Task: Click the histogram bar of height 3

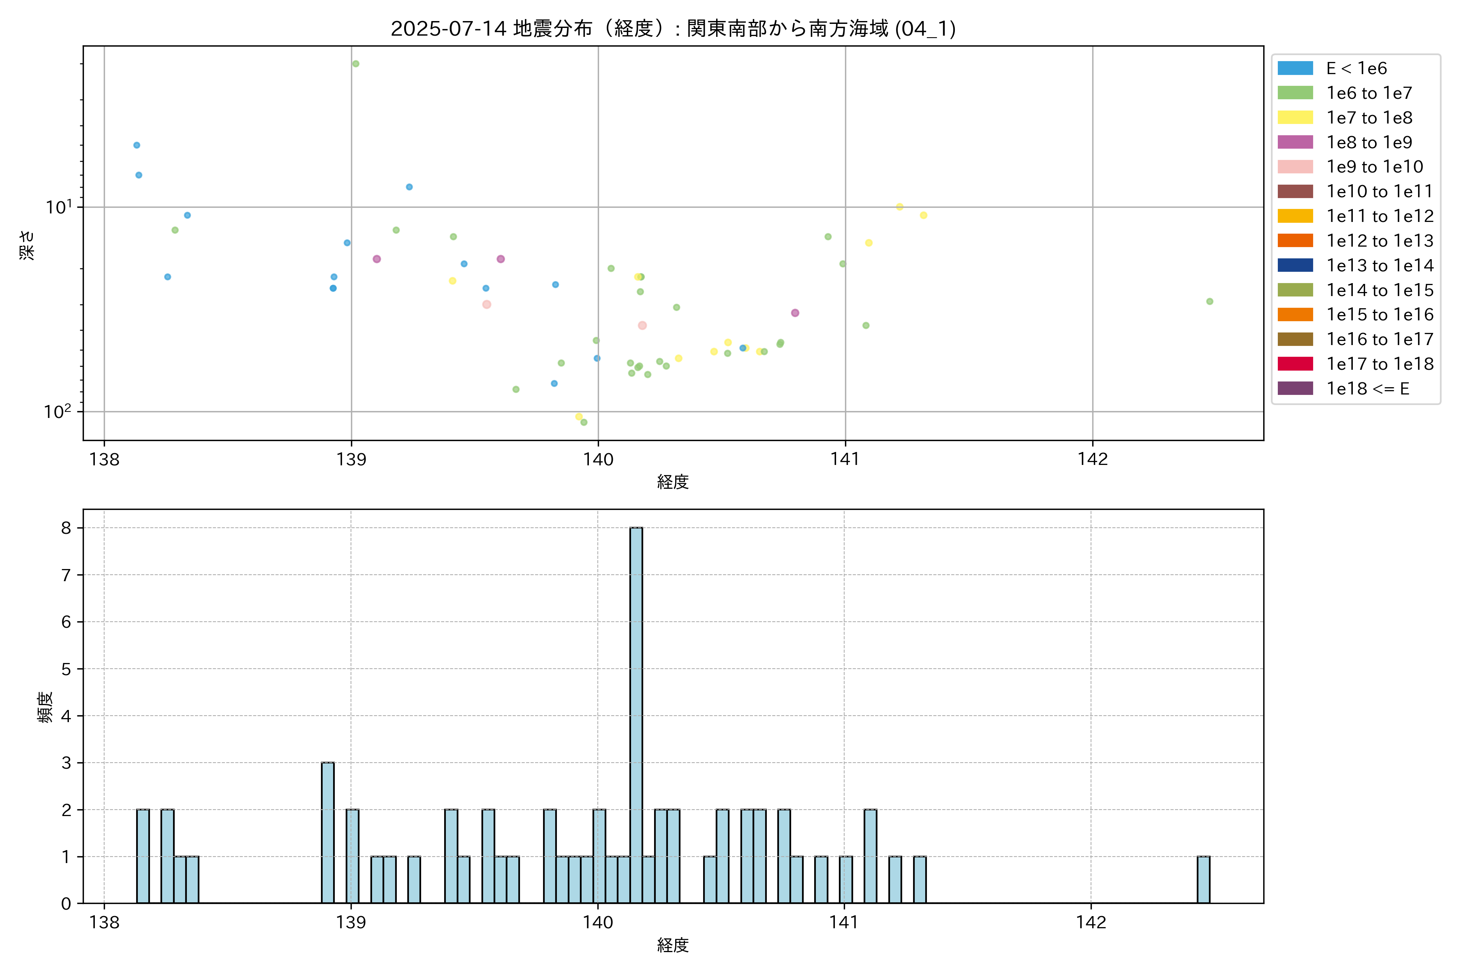Action: [327, 833]
